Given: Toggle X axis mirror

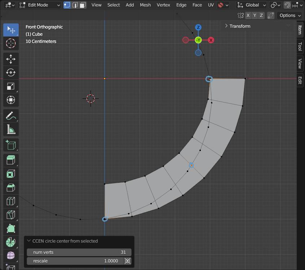Looking at the screenshot, I should (248, 16).
